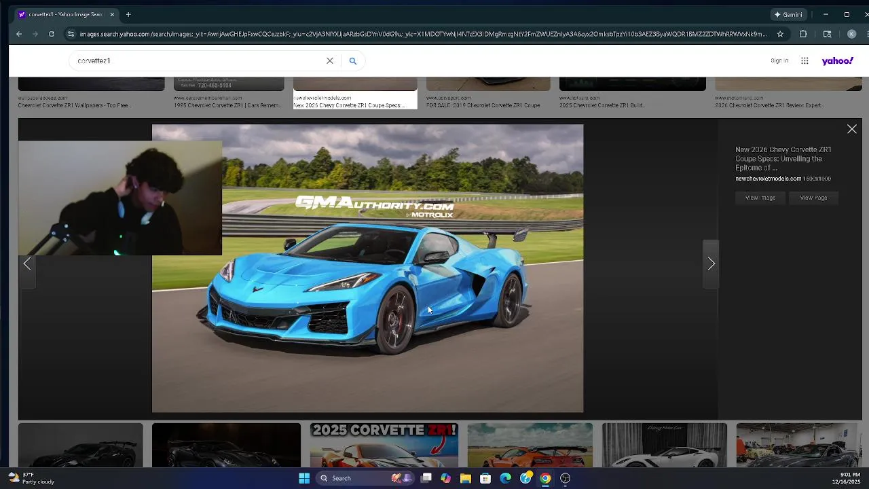Click the address bar URL
Viewport: 869px width, 489px height.
click(423, 34)
